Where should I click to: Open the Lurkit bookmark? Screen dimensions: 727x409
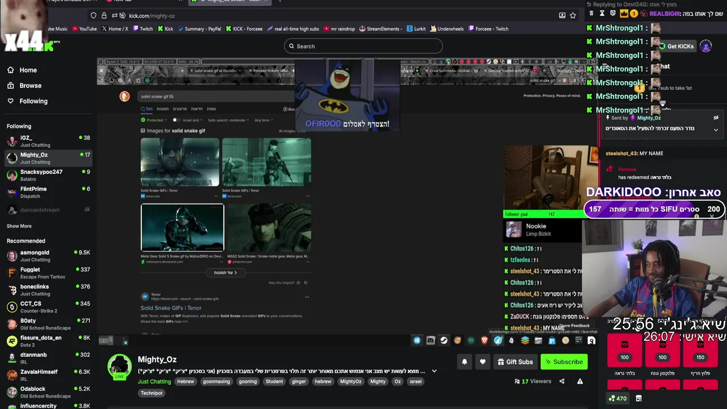click(x=415, y=28)
